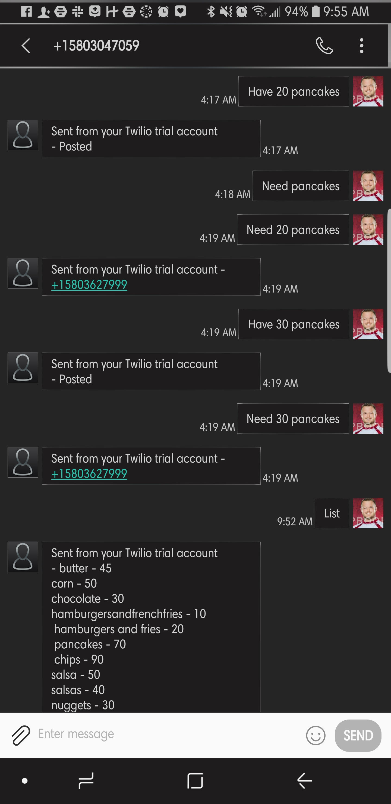Call the contact using phone icon

324,46
